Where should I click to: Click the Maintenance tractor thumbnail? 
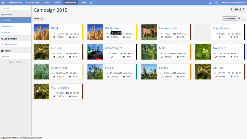point(95,52)
